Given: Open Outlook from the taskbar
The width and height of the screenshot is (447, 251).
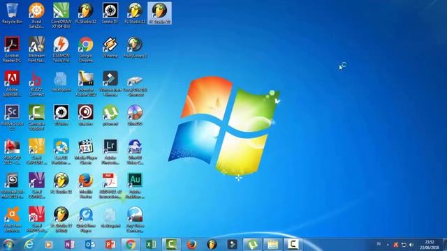Looking at the screenshot, I should coord(90,245).
